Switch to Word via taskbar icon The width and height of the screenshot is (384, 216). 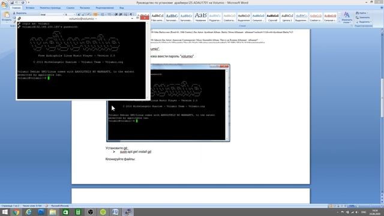point(115,212)
